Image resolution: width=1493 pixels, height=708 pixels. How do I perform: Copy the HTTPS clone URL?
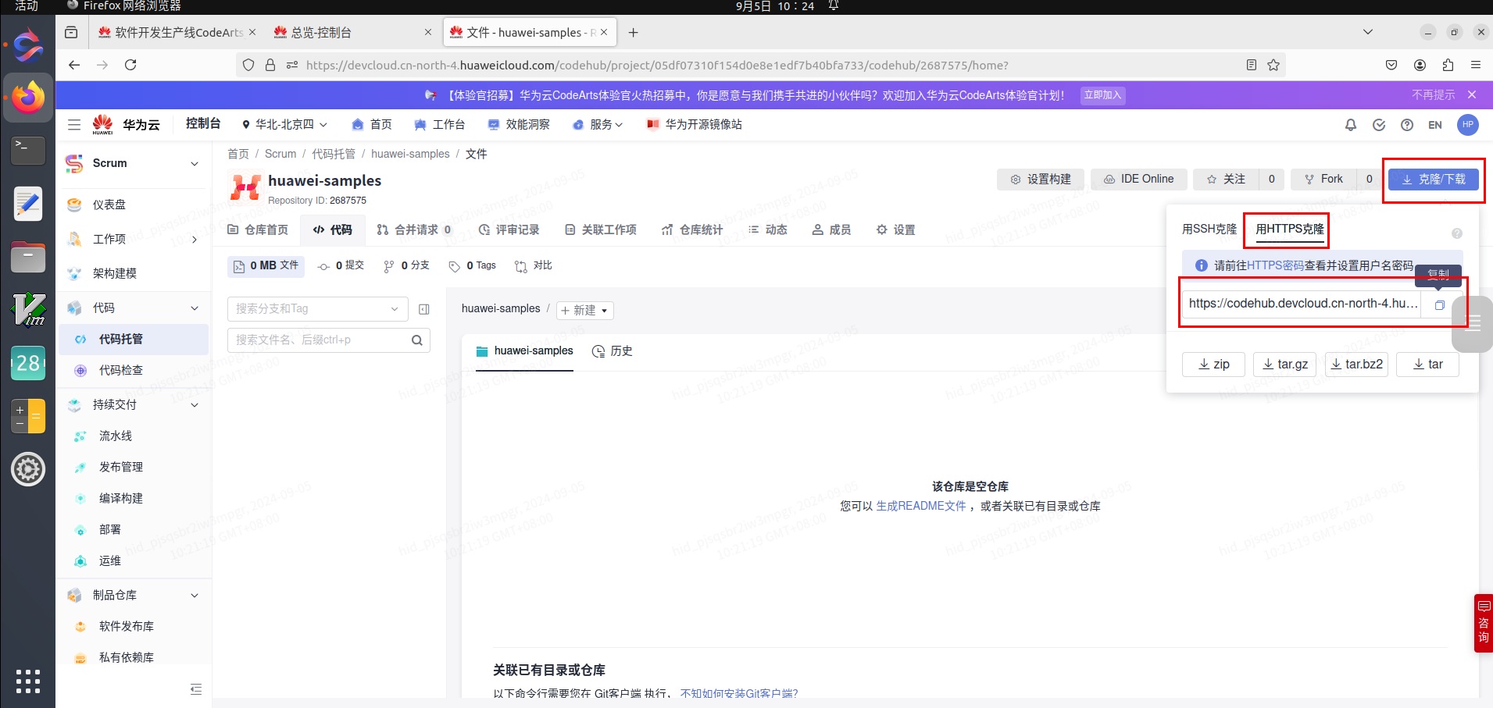1440,304
